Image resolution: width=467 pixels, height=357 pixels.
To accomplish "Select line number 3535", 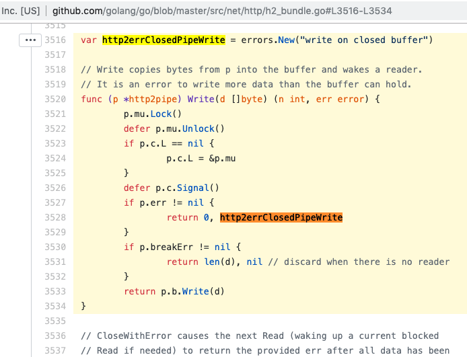I will tap(55, 321).
